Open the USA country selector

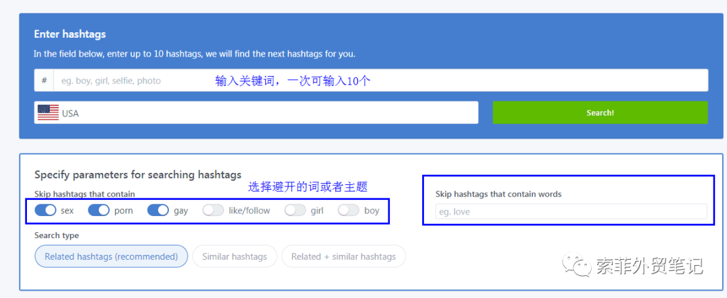coord(256,112)
